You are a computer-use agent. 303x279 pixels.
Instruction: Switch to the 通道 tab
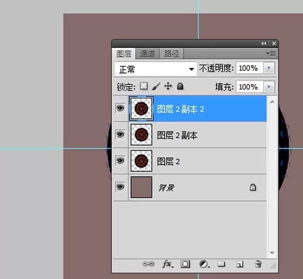pos(148,53)
